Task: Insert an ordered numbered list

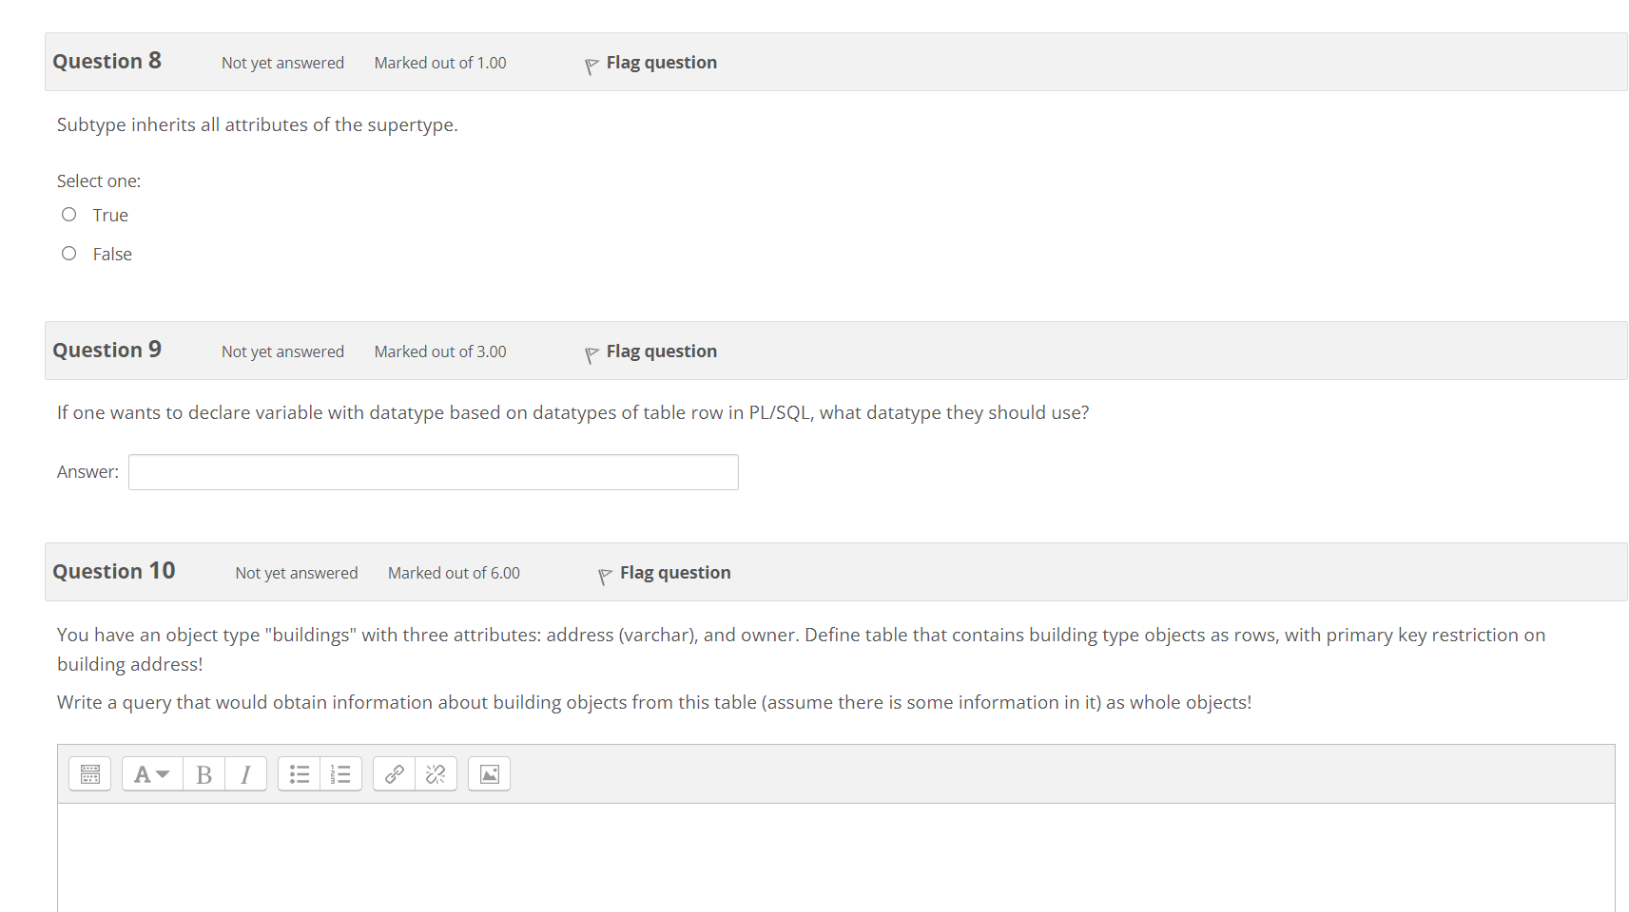Action: point(340,774)
